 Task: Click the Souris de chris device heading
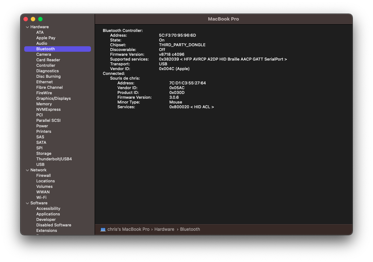pyautogui.click(x=125, y=78)
